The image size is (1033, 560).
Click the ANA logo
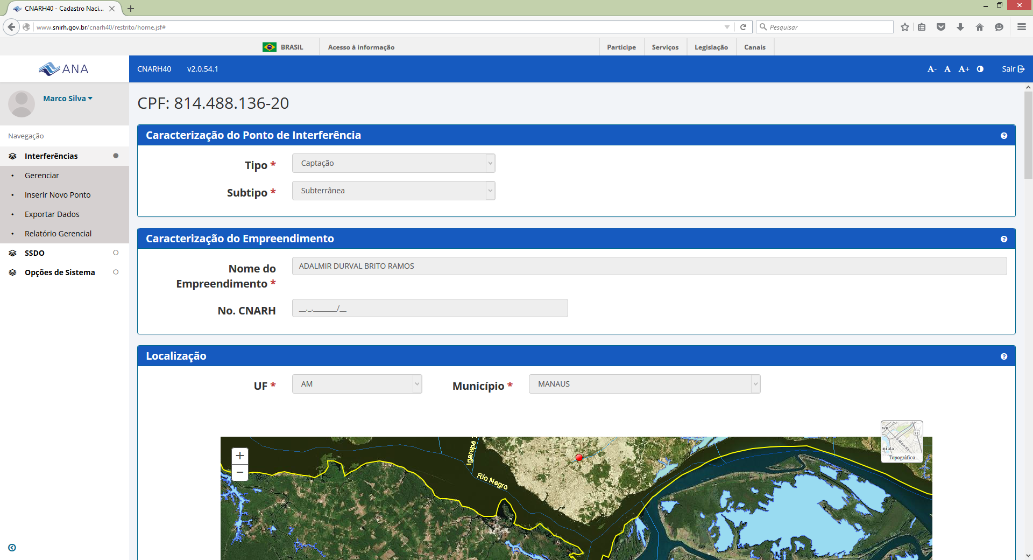tap(63, 69)
